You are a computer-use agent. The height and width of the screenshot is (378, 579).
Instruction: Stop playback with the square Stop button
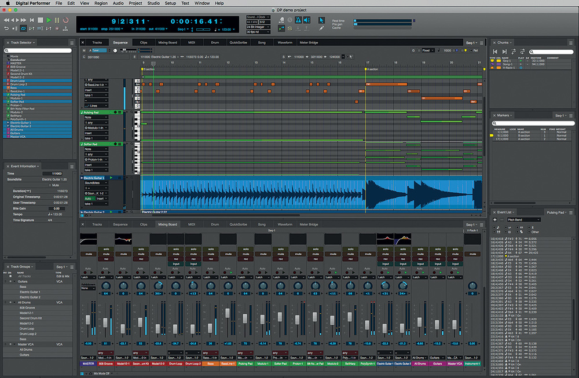[x=41, y=20]
